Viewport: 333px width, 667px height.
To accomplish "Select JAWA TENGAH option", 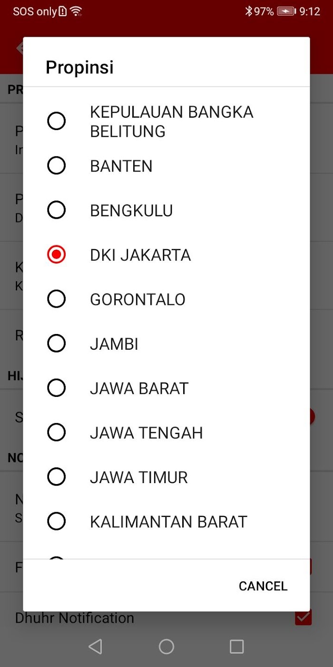I will 166,433.
